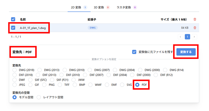This screenshot has width=209, height=111.
Task: Select DWG (2018) output format
Action: tap(15, 70)
